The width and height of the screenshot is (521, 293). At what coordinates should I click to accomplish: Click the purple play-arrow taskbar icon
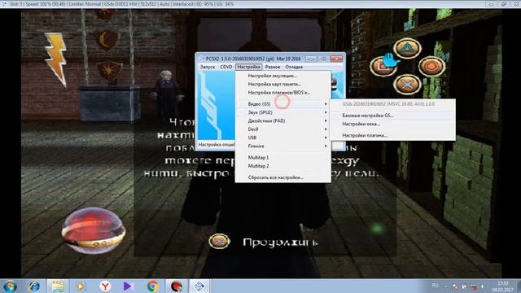[129, 286]
